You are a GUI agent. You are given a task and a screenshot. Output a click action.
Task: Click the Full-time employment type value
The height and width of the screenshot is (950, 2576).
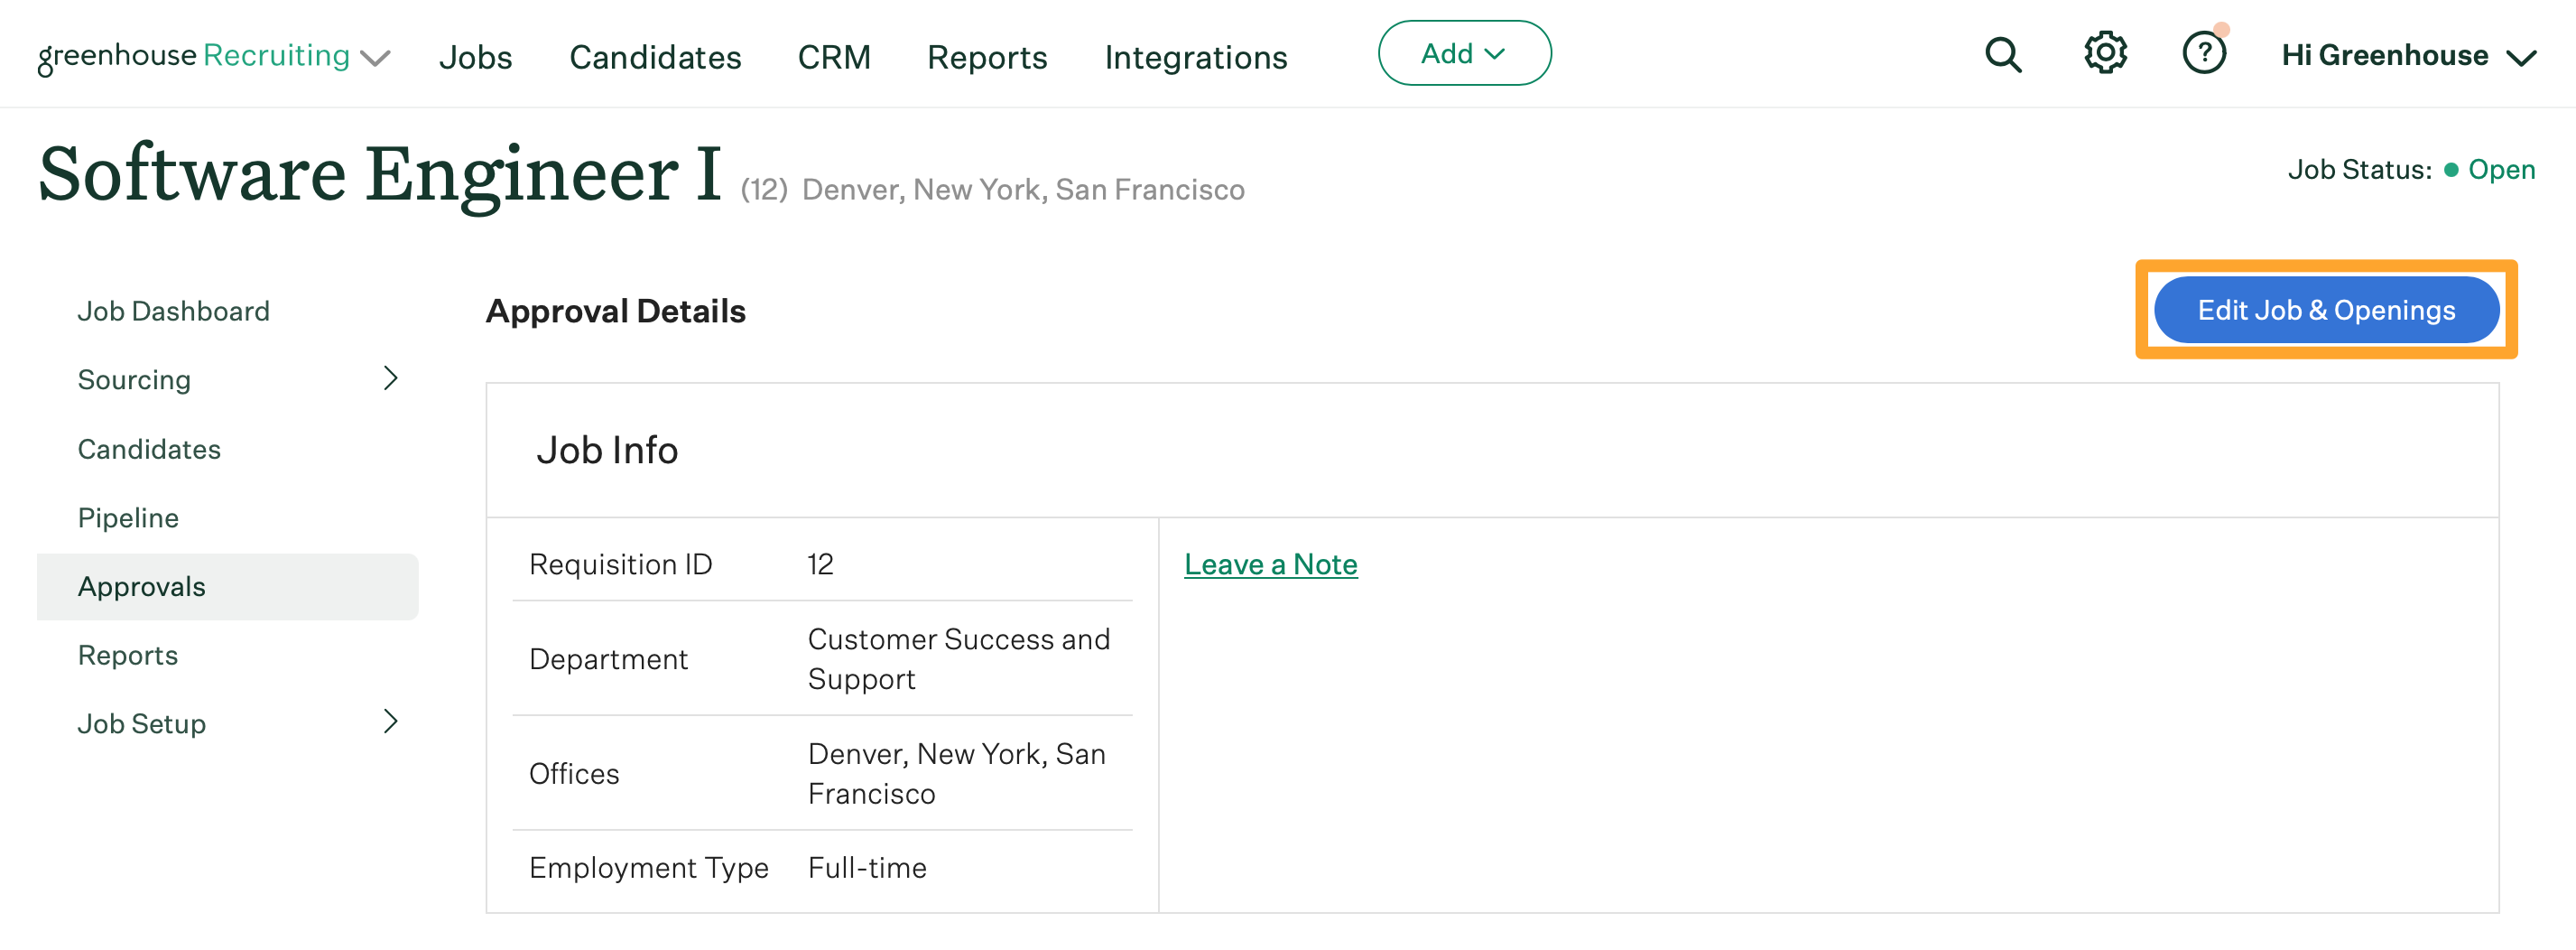[867, 867]
